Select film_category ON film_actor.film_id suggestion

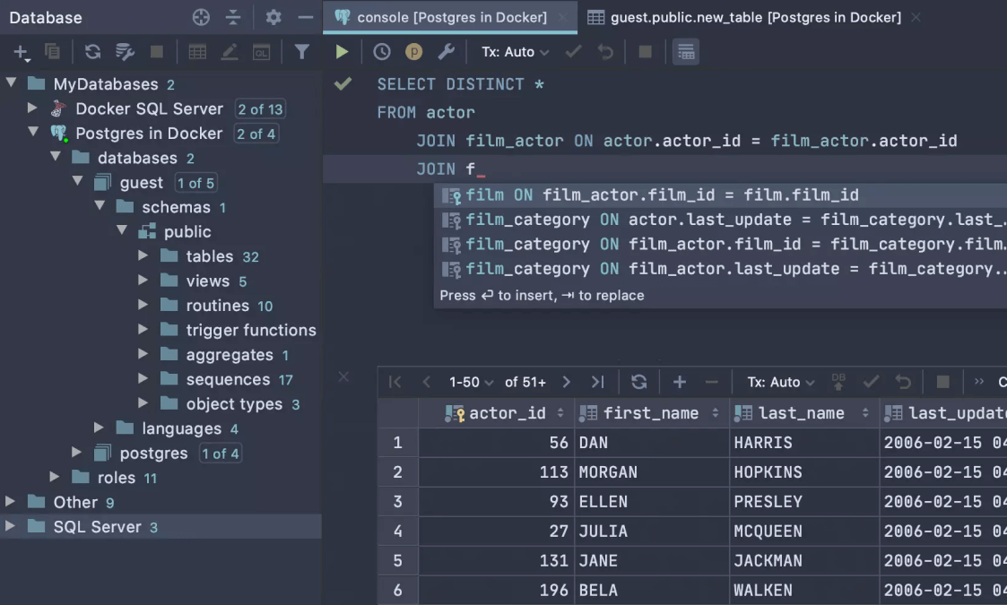pos(721,244)
